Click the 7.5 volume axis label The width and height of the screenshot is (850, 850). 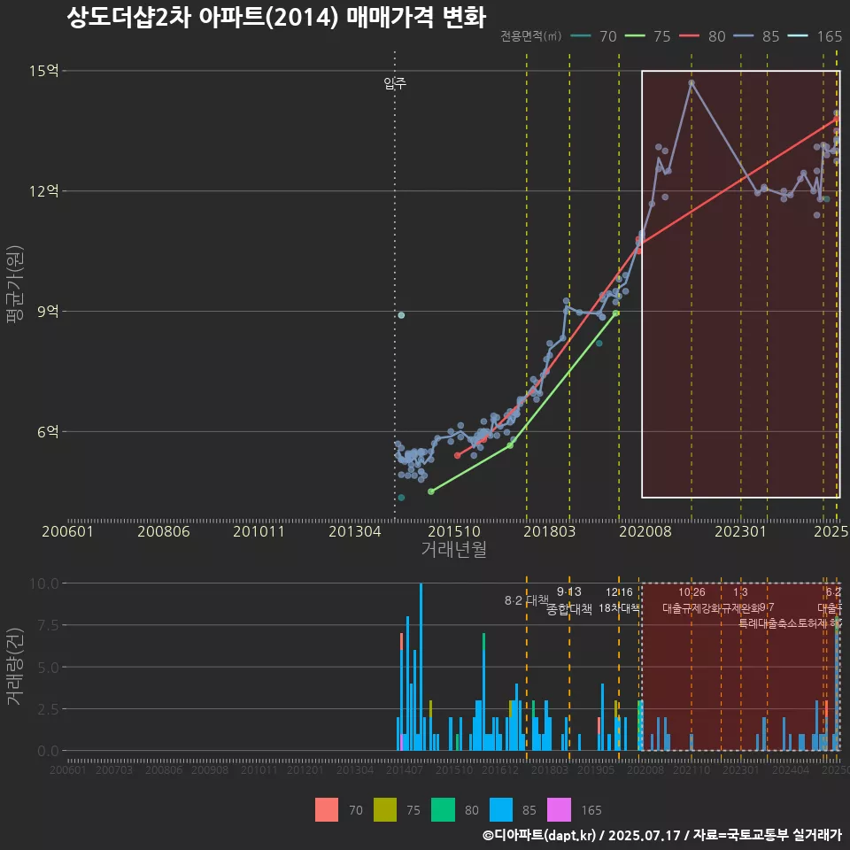click(x=48, y=625)
